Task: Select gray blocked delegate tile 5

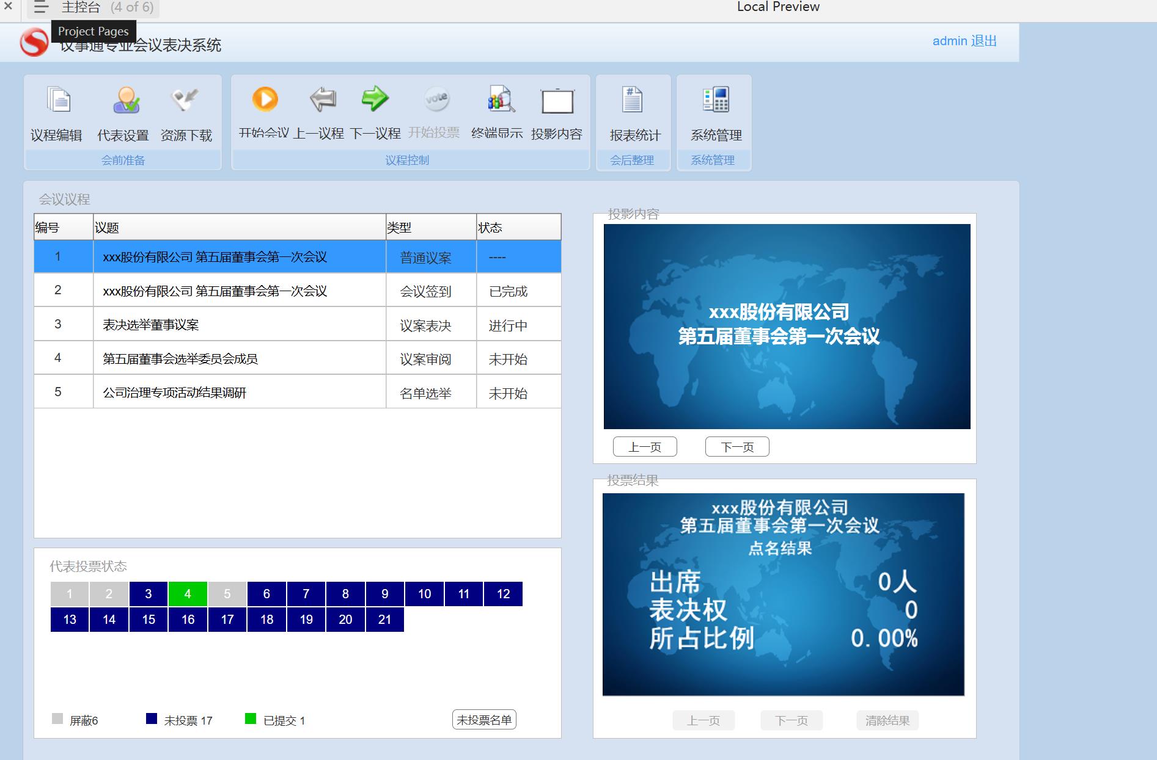Action: point(227,594)
